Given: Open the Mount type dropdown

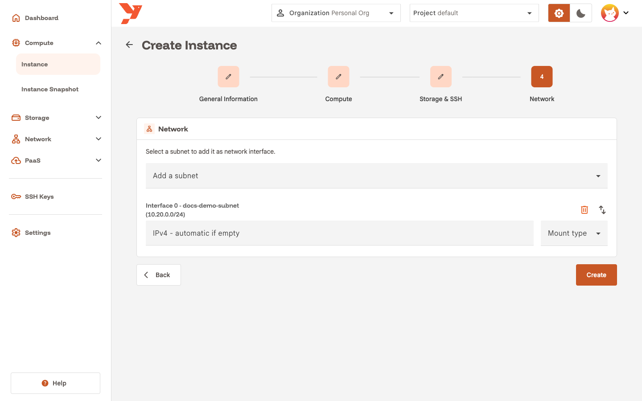Looking at the screenshot, I should point(574,233).
